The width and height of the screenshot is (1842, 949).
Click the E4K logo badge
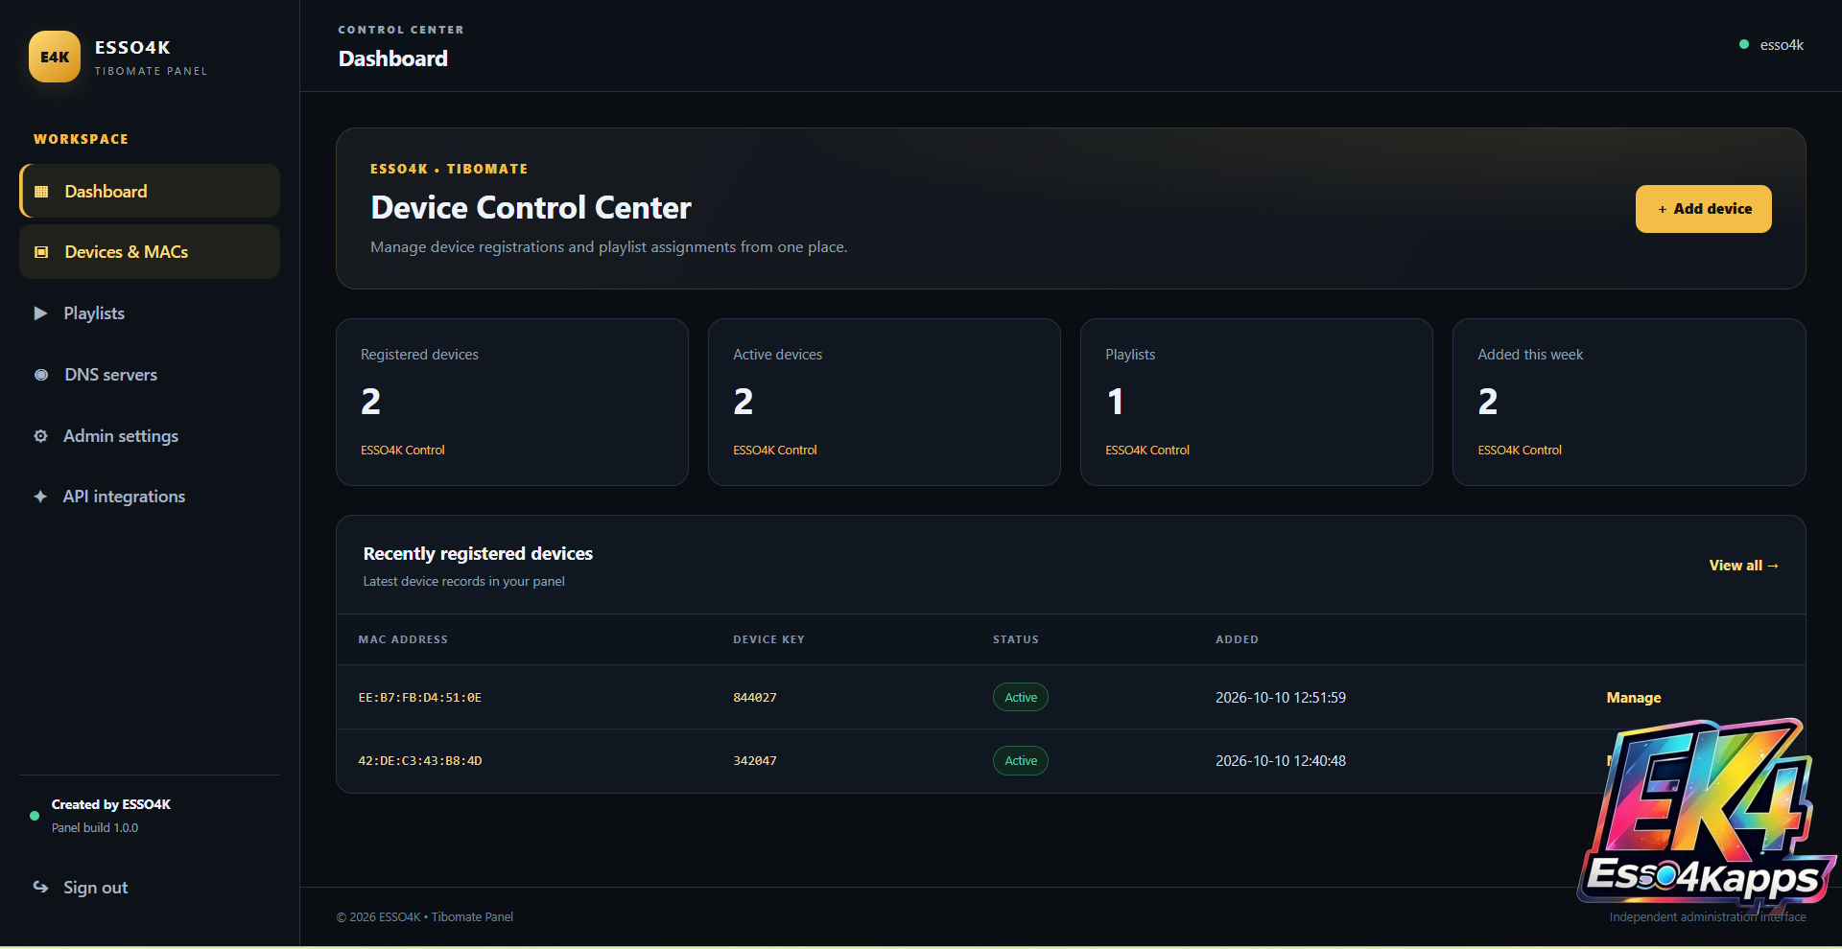[x=55, y=57]
